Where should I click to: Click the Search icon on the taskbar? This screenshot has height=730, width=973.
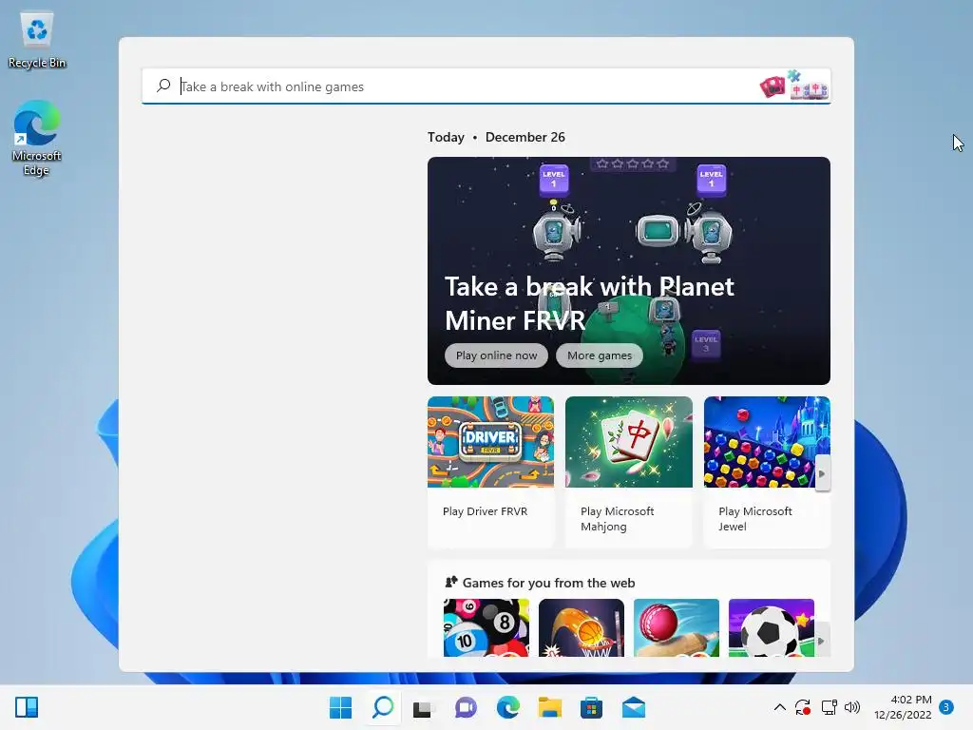pyautogui.click(x=383, y=707)
